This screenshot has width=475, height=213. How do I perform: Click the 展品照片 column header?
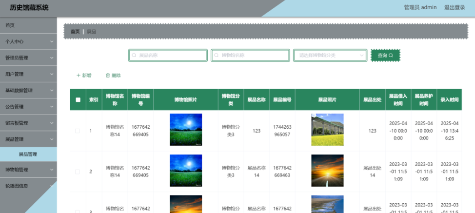click(327, 99)
